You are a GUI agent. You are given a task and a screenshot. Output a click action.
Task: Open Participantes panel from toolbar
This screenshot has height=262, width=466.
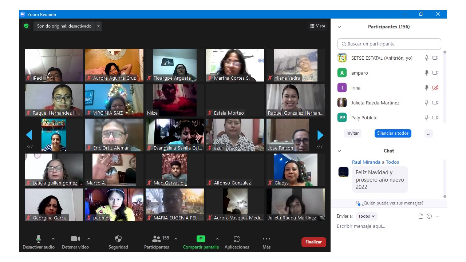coord(157,242)
